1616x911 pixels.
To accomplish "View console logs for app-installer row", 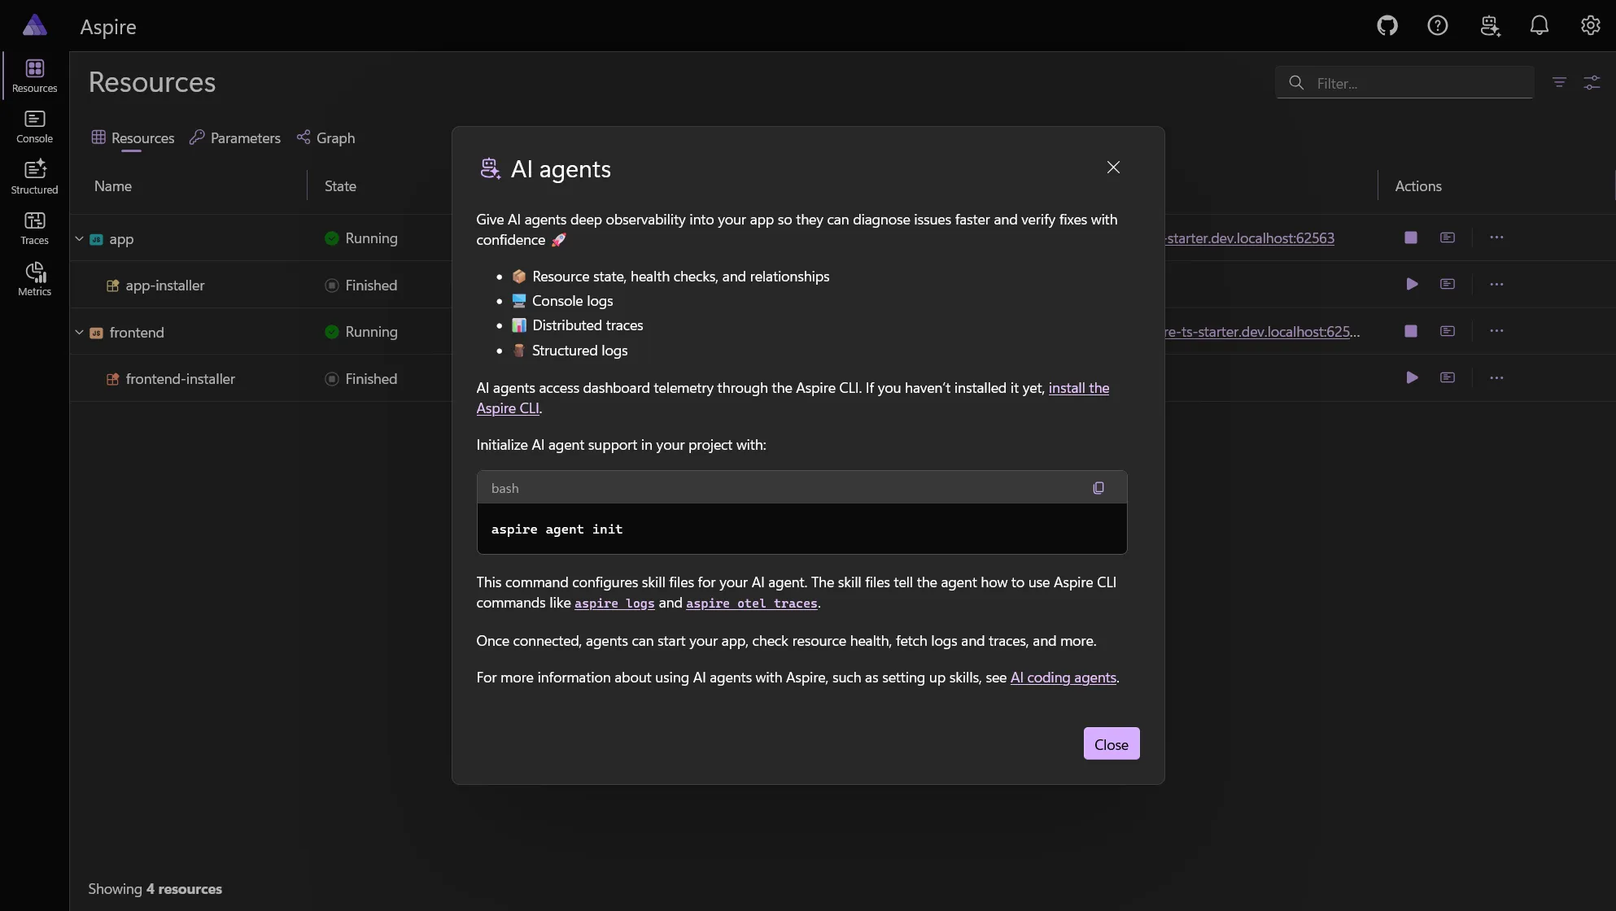I will [x=1448, y=284].
